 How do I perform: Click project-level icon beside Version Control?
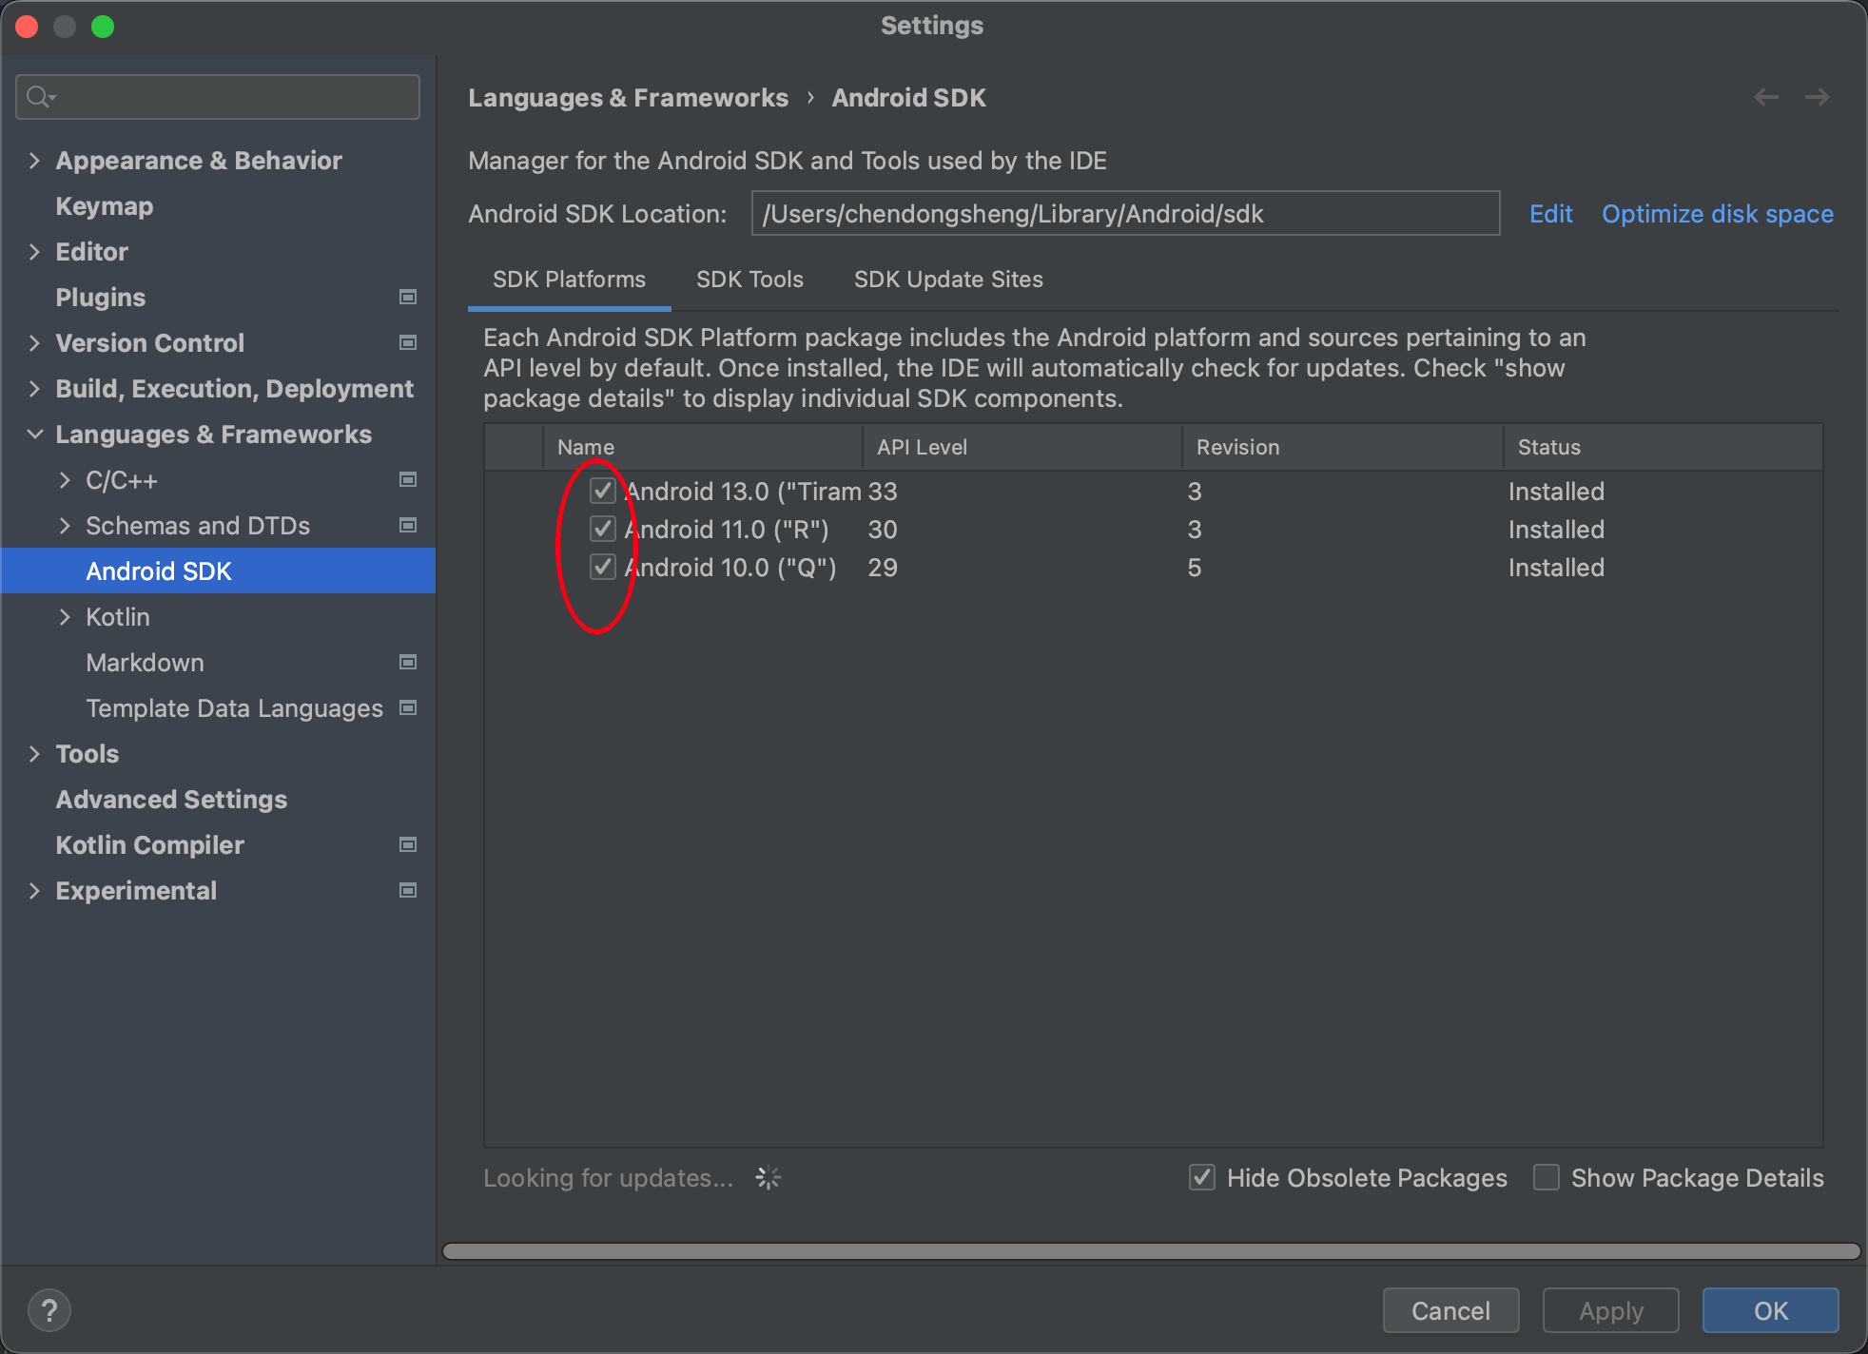coord(408,343)
